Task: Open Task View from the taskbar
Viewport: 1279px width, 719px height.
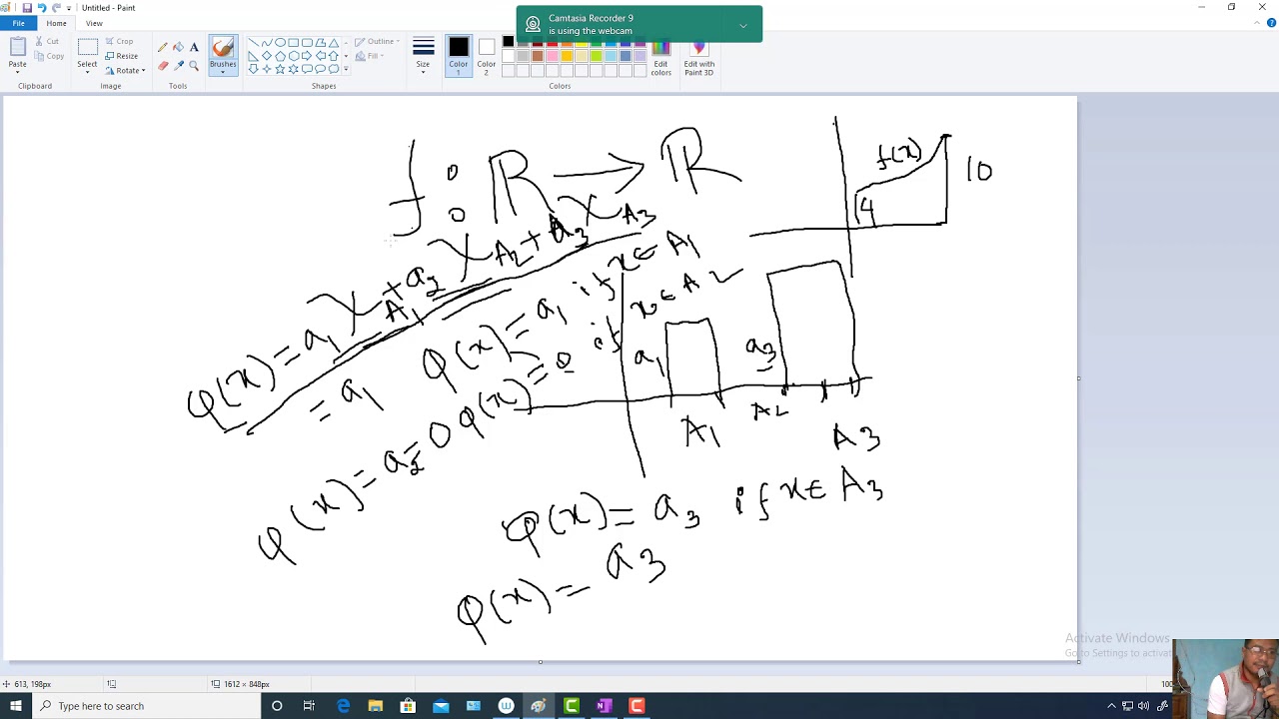Action: (309, 706)
